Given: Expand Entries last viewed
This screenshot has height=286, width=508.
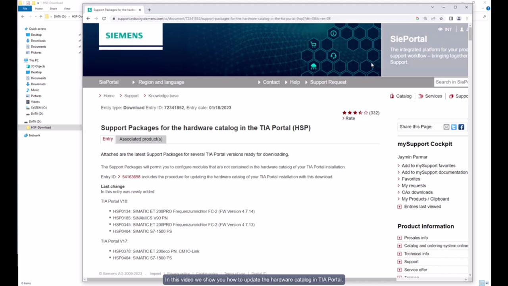Looking at the screenshot, I should 400,207.
